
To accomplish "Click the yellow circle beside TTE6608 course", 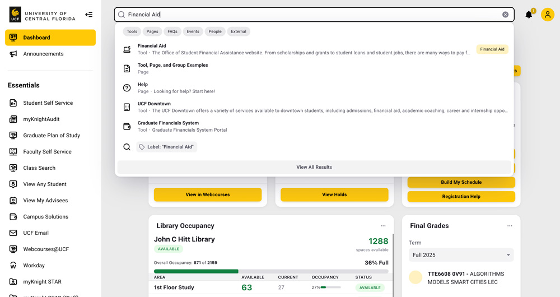I will click(416, 277).
